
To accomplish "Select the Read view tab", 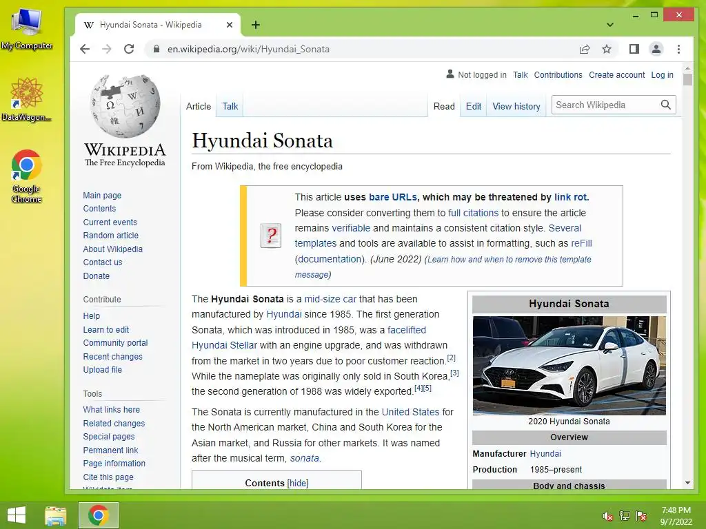I will click(444, 106).
